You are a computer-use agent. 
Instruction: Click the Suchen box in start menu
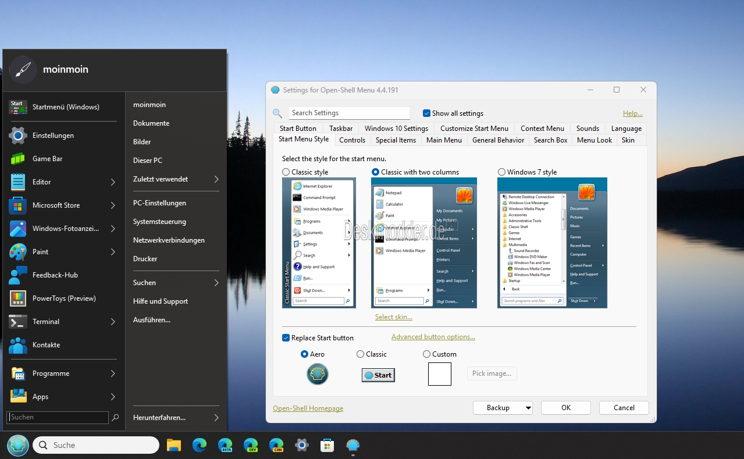point(58,418)
